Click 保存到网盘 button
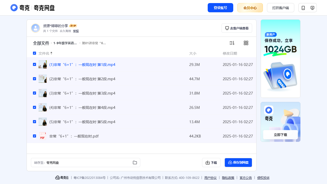Image resolution: width=327 pixels, height=184 pixels. point(238,163)
